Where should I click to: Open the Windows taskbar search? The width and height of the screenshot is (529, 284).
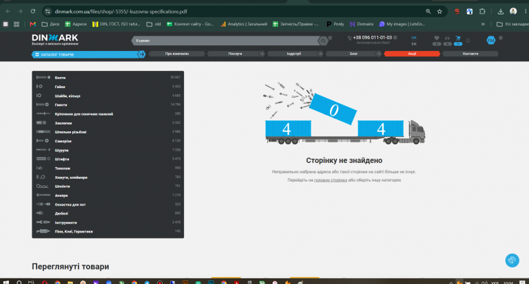(x=19, y=282)
